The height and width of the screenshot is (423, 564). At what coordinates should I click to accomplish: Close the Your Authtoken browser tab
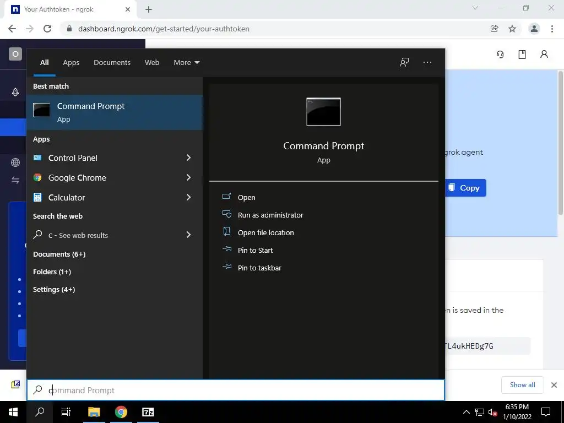pyautogui.click(x=128, y=10)
